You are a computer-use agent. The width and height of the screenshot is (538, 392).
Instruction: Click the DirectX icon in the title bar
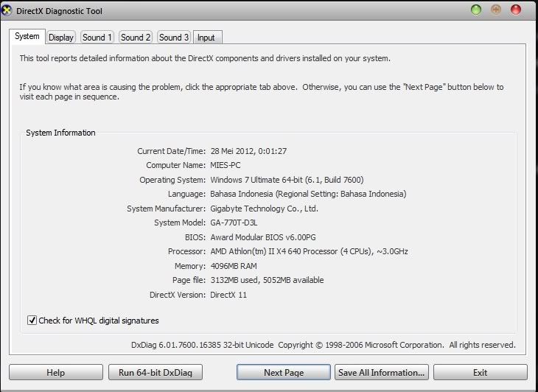[6, 10]
